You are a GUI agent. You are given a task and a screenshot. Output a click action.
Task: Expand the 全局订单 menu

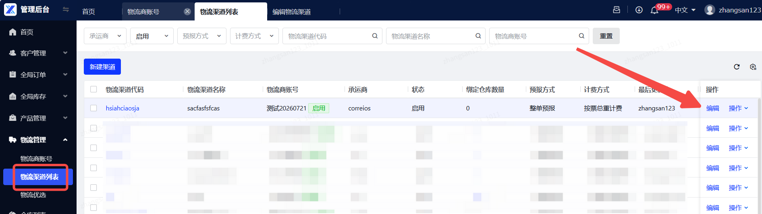[x=65, y=74]
